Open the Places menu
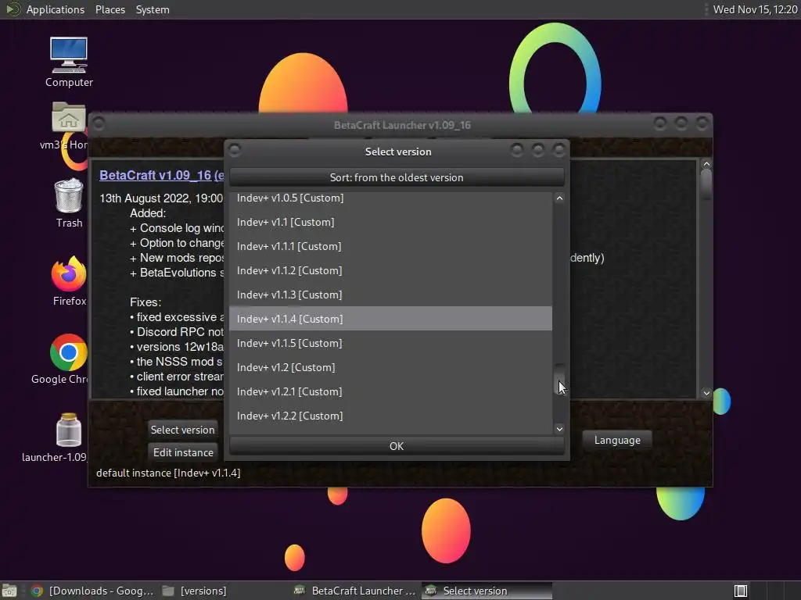The height and width of the screenshot is (600, 801). (x=110, y=9)
